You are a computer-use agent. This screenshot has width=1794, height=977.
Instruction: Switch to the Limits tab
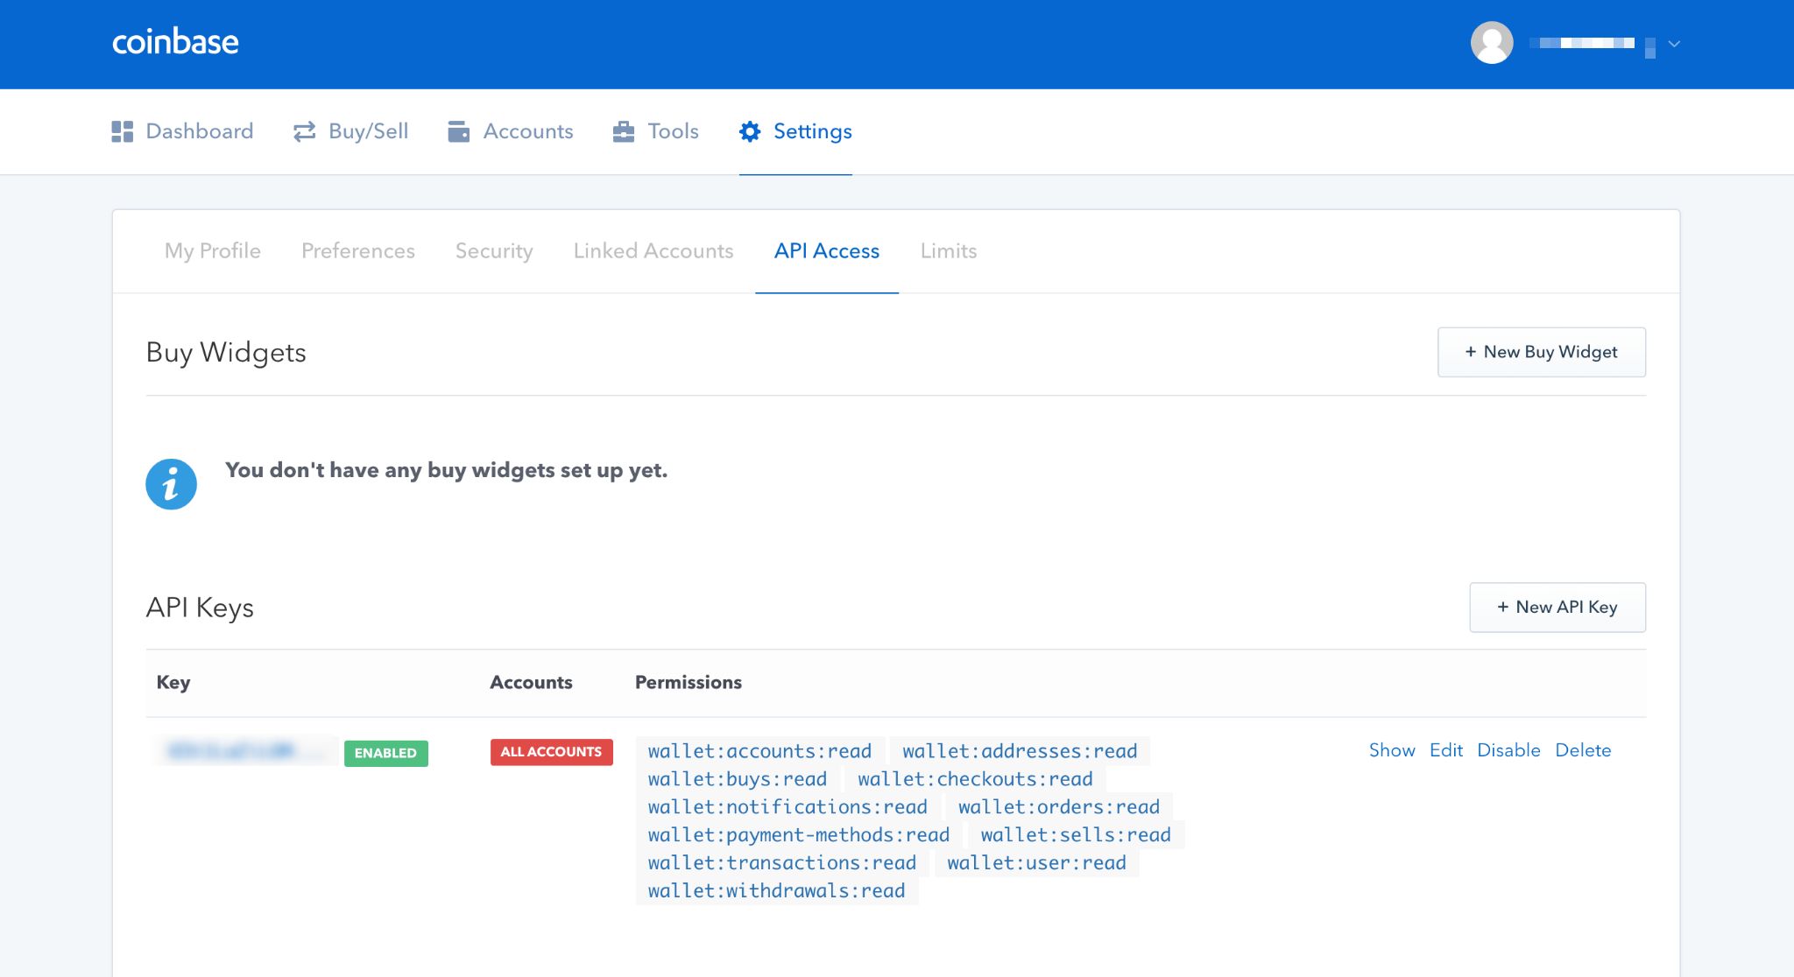point(949,250)
